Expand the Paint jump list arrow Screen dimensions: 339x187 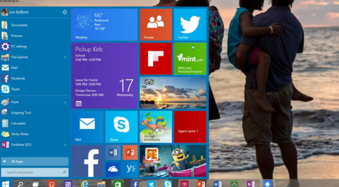tap(65, 102)
